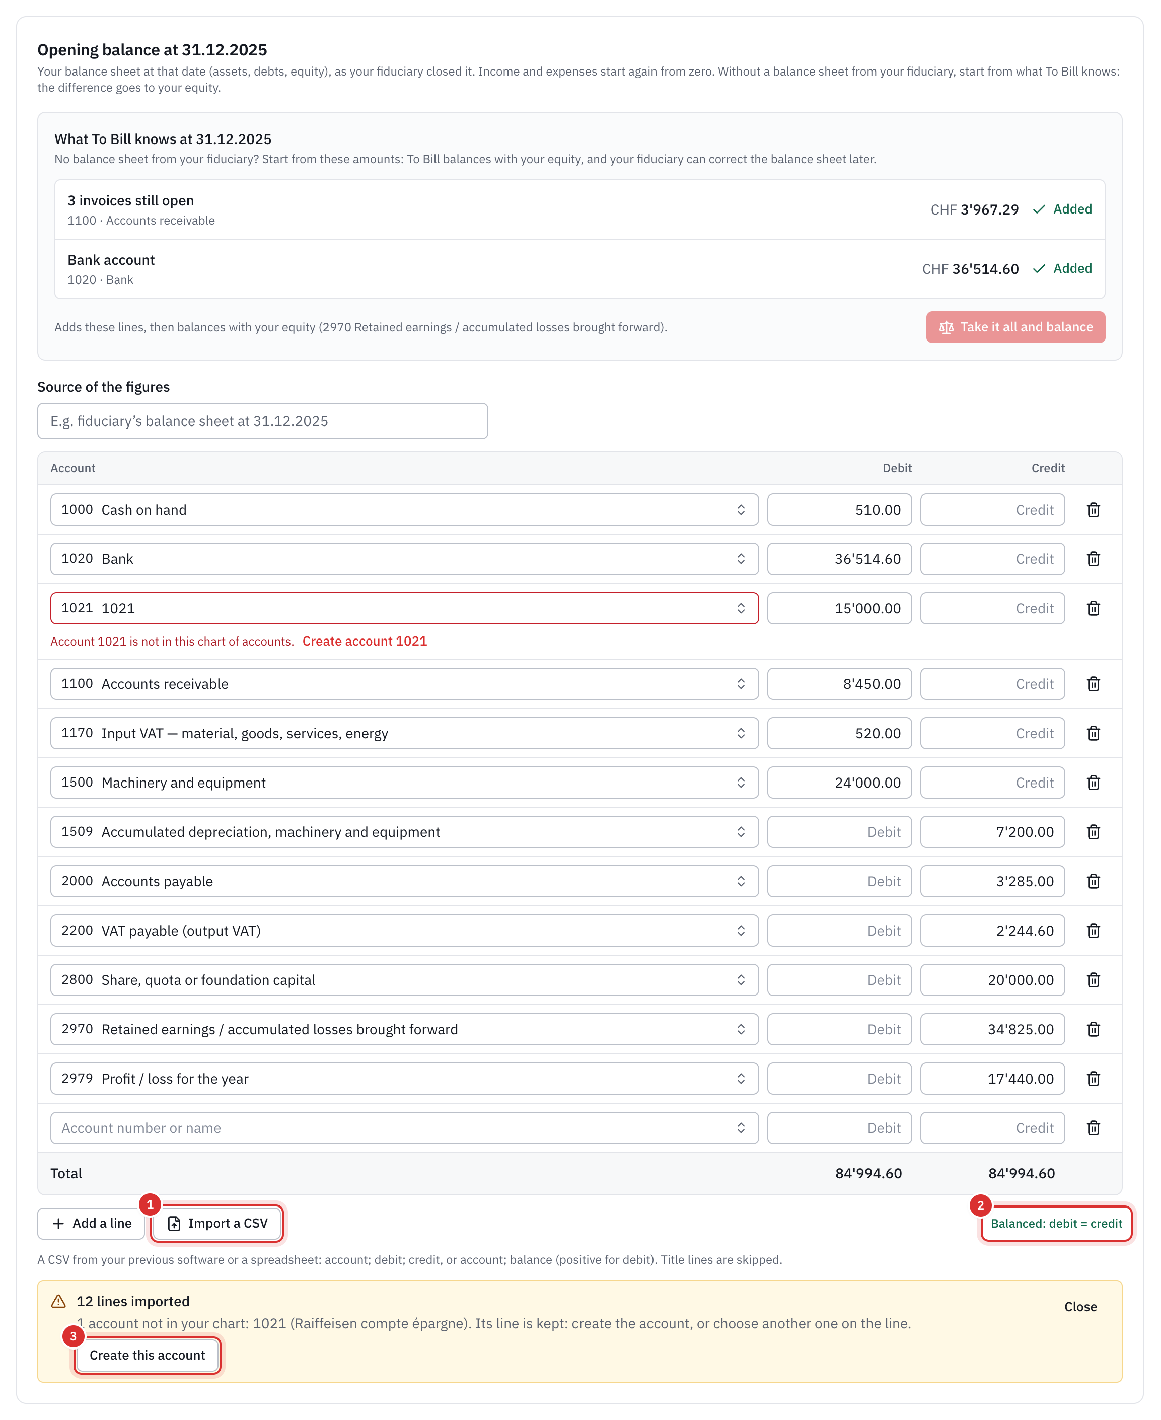Delete the 2200 VAT payable line
Viewport: 1161px width, 1420px height.
pos(1093,931)
